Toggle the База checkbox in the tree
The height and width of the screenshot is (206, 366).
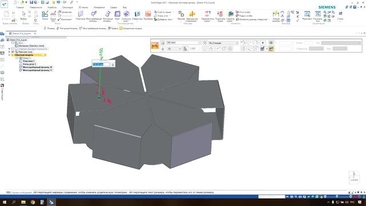13,43
